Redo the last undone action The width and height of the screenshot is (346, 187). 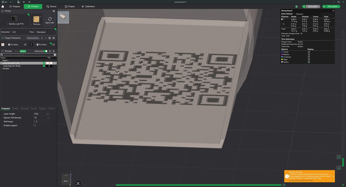tap(29, 2)
